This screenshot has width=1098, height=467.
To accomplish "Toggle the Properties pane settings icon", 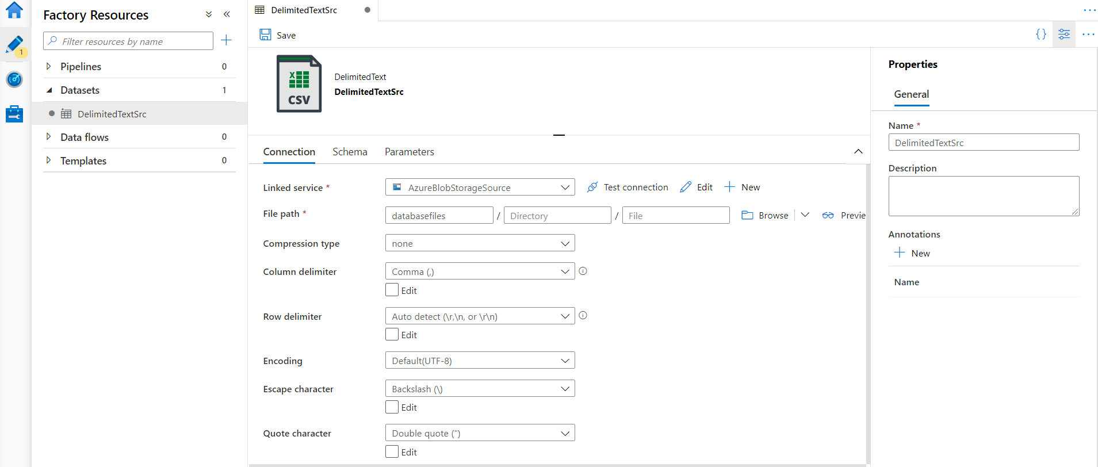I will 1064,35.
